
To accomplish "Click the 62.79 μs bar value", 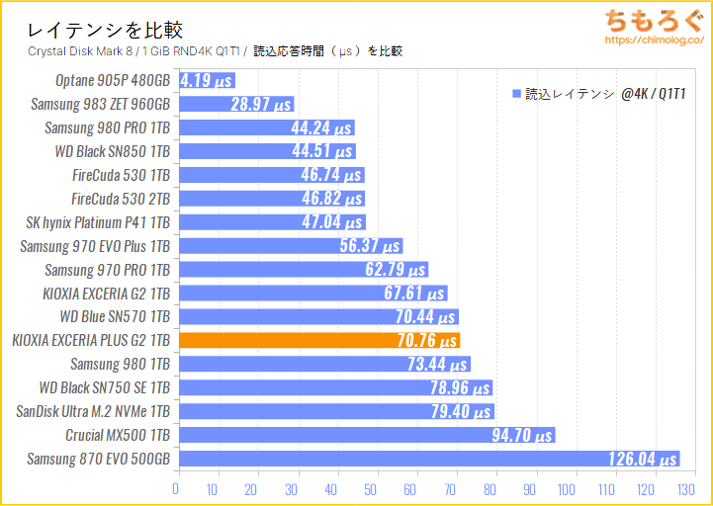I will click(396, 270).
